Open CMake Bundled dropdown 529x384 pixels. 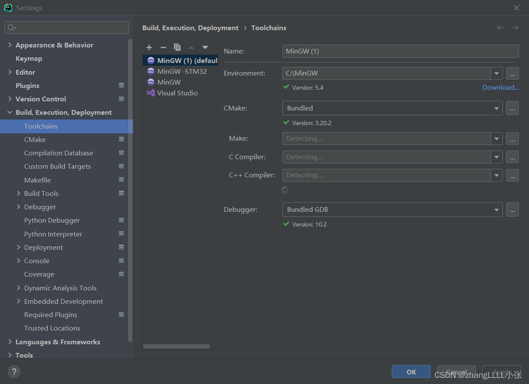tap(392, 108)
